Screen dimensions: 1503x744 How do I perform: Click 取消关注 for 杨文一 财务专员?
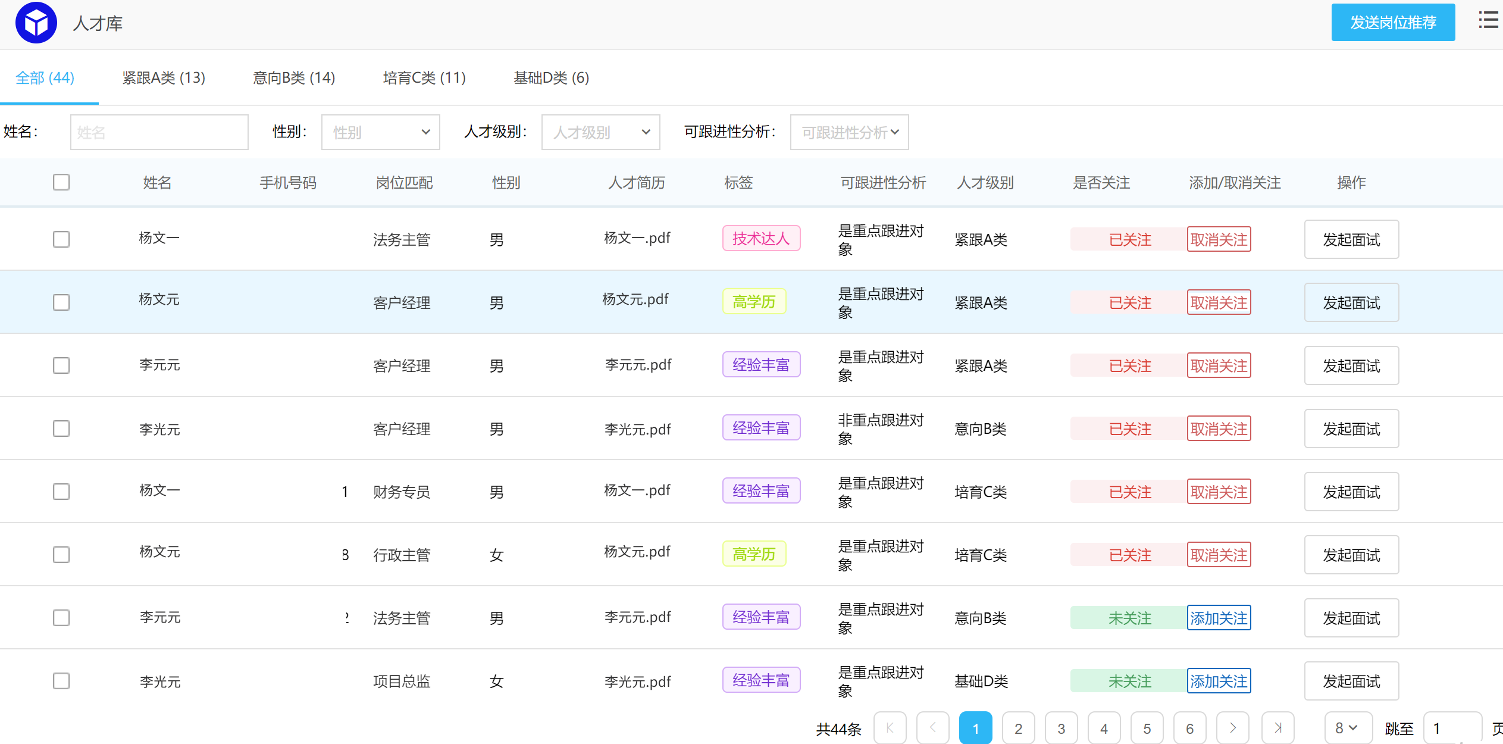pyautogui.click(x=1219, y=492)
